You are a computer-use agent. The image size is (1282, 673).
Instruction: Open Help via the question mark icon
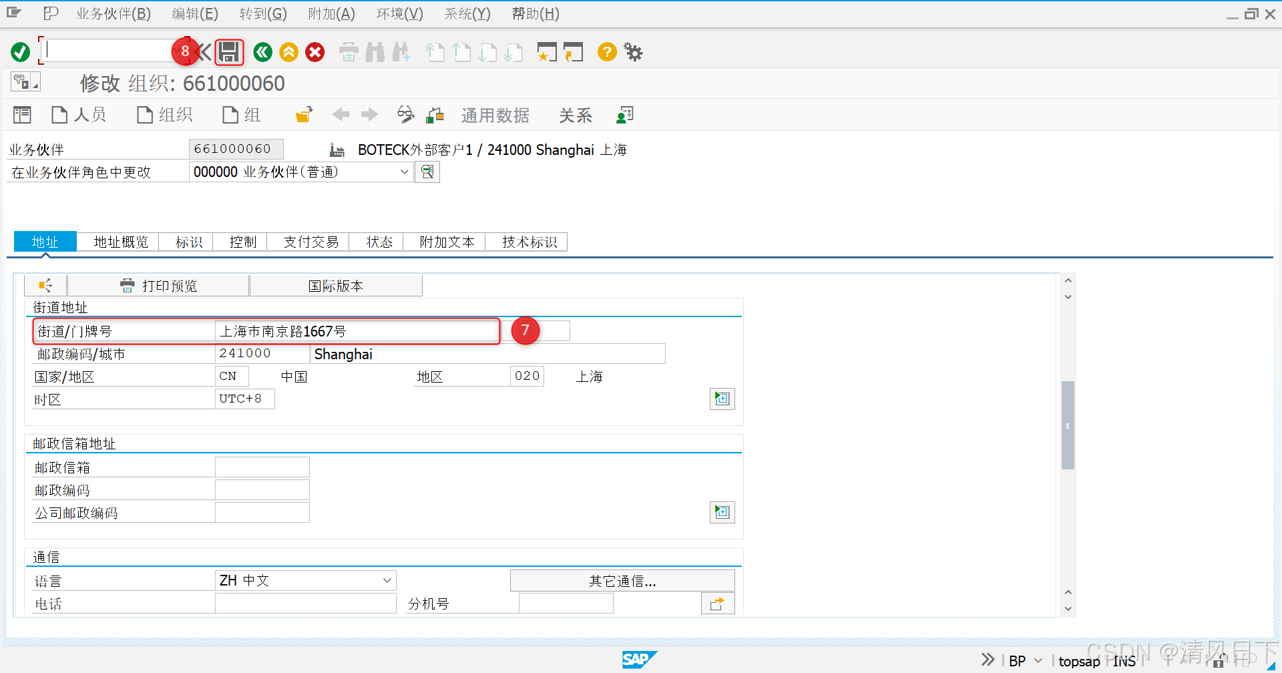[x=606, y=52]
